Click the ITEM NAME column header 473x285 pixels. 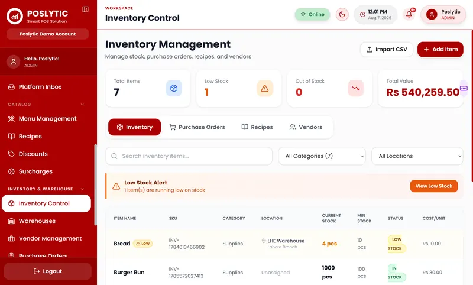click(x=125, y=218)
